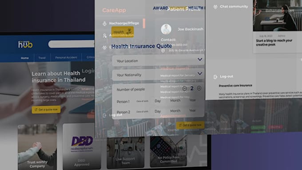The height and width of the screenshot is (170, 302).
Task: Open the DBD Approved card
Action: (82, 146)
